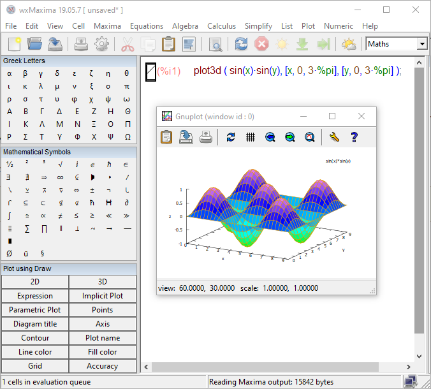
Task: Replot the graph in Gnuplot window
Action: pyautogui.click(x=231, y=137)
